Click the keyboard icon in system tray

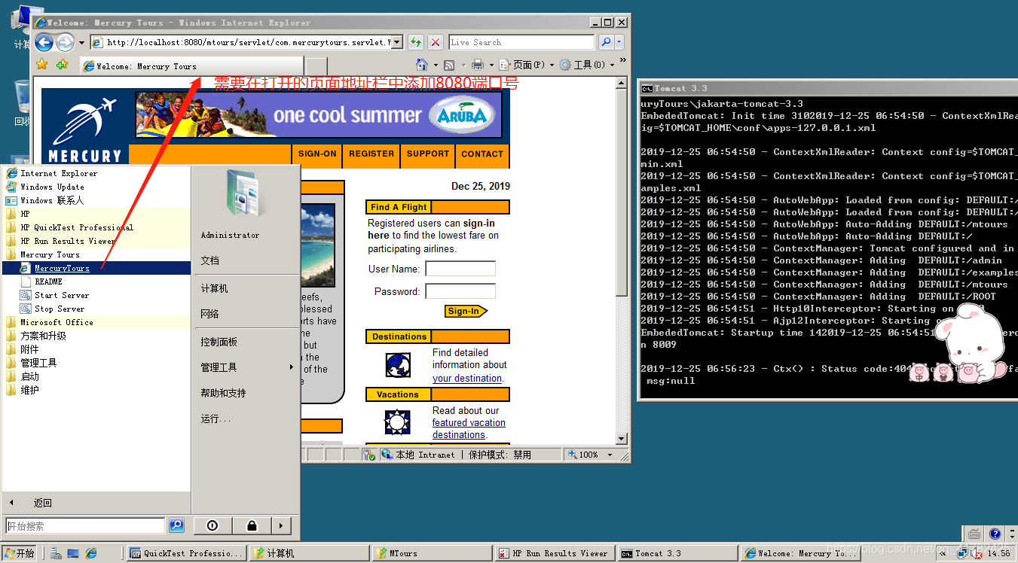tap(974, 534)
